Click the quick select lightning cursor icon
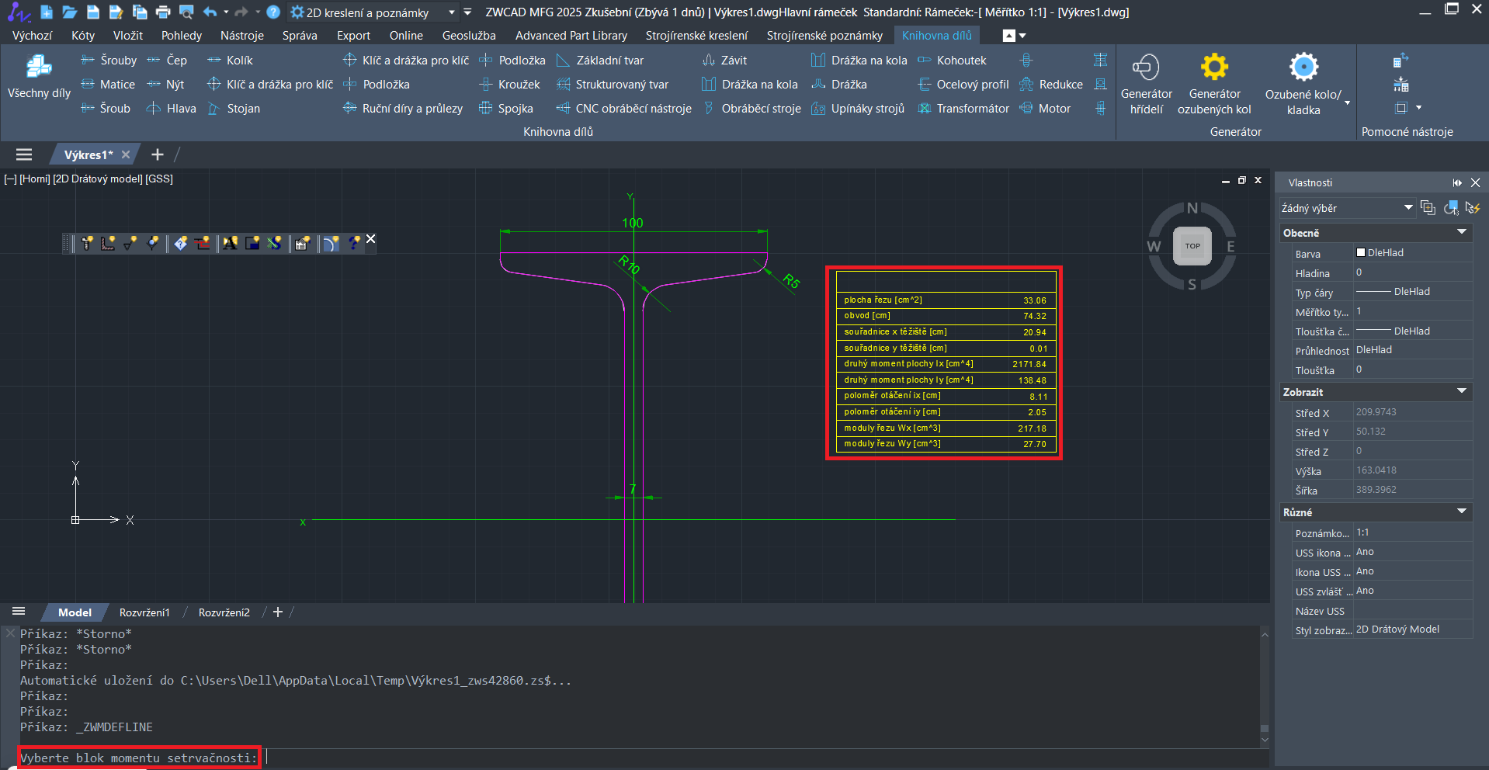The height and width of the screenshot is (770, 1489). [1472, 208]
